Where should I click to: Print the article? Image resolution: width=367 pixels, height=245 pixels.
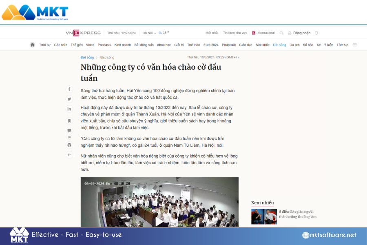[x=69, y=145]
